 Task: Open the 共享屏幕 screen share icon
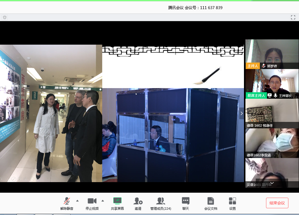click(x=117, y=201)
